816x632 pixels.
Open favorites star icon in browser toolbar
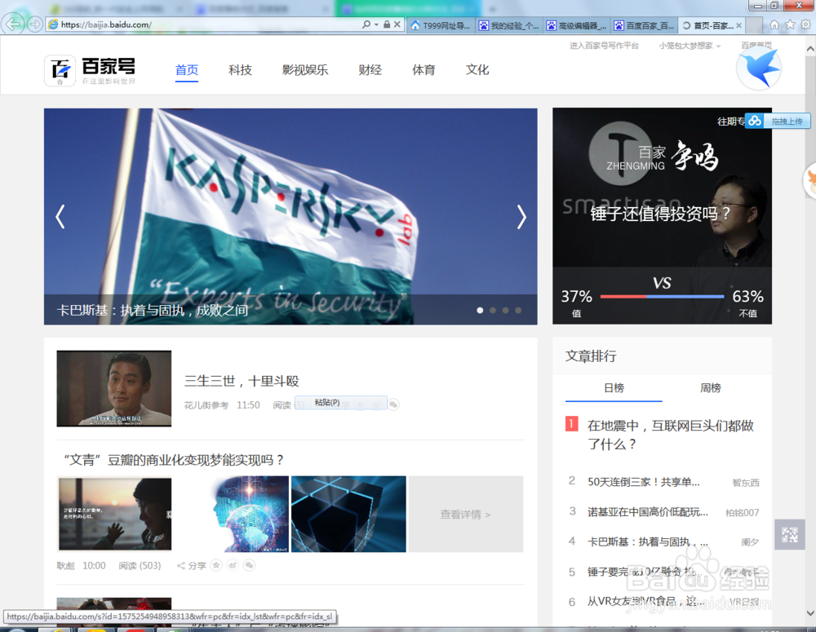coord(790,24)
